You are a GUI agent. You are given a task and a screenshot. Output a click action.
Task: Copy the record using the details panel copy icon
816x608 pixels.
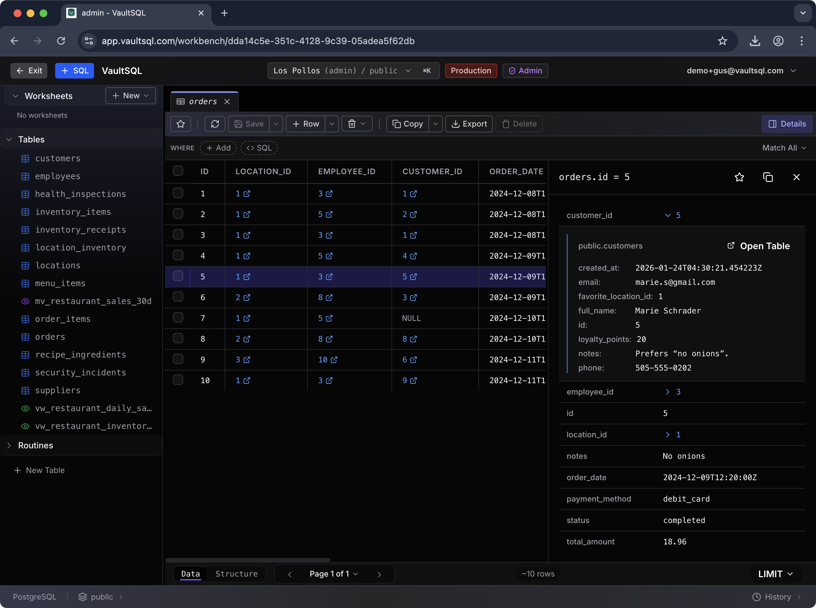[768, 177]
